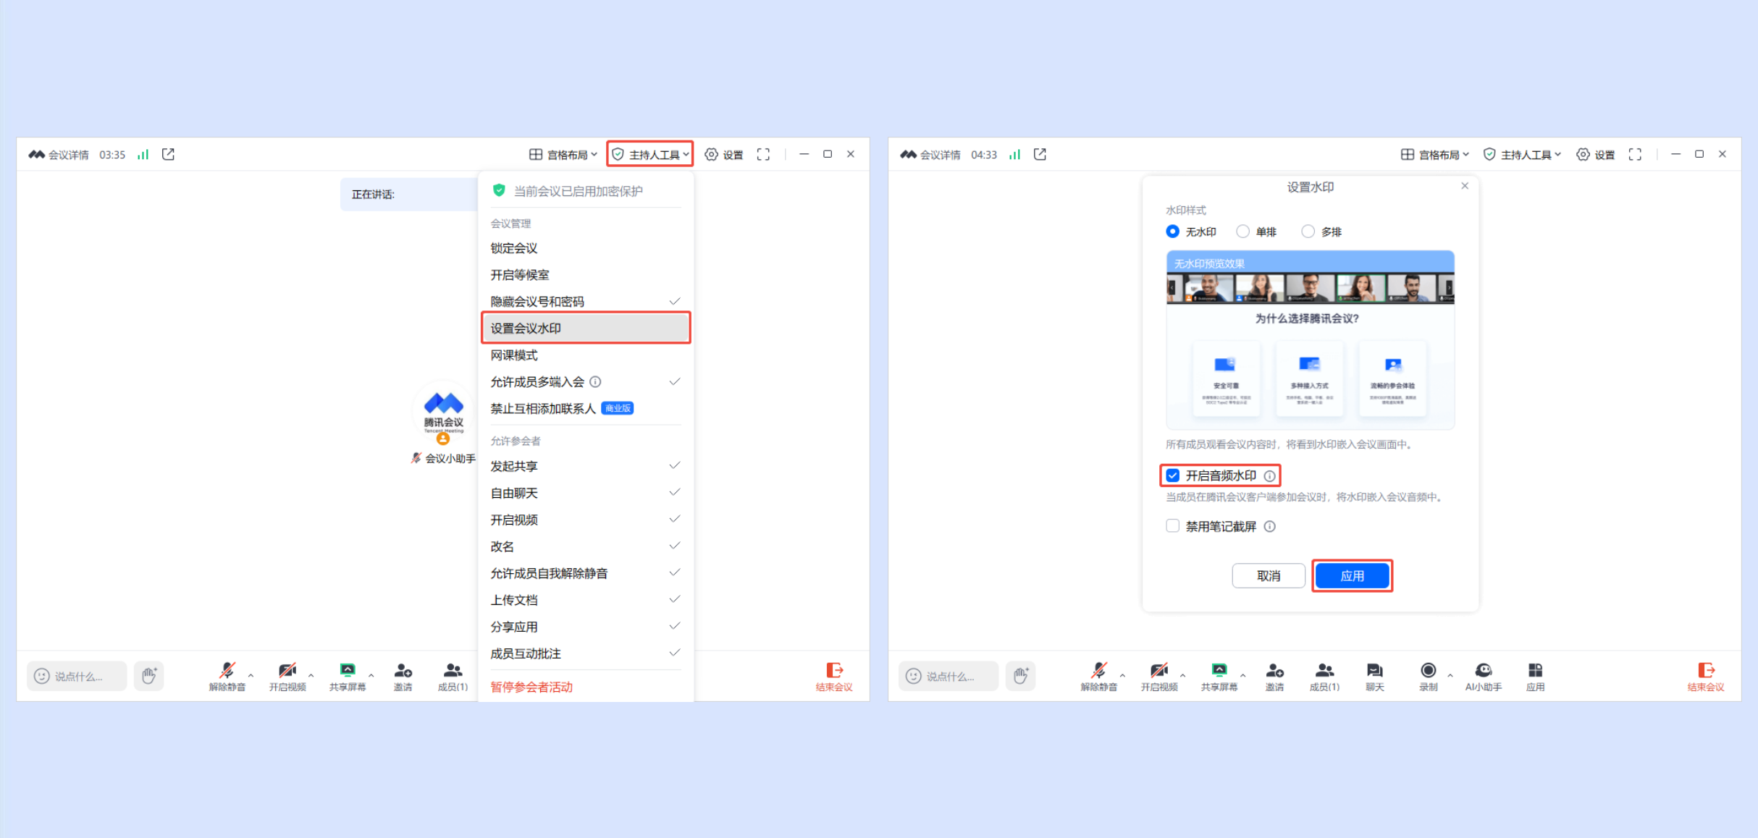The width and height of the screenshot is (1758, 838).
Task: Open the chat icon in right window
Action: point(1374,671)
